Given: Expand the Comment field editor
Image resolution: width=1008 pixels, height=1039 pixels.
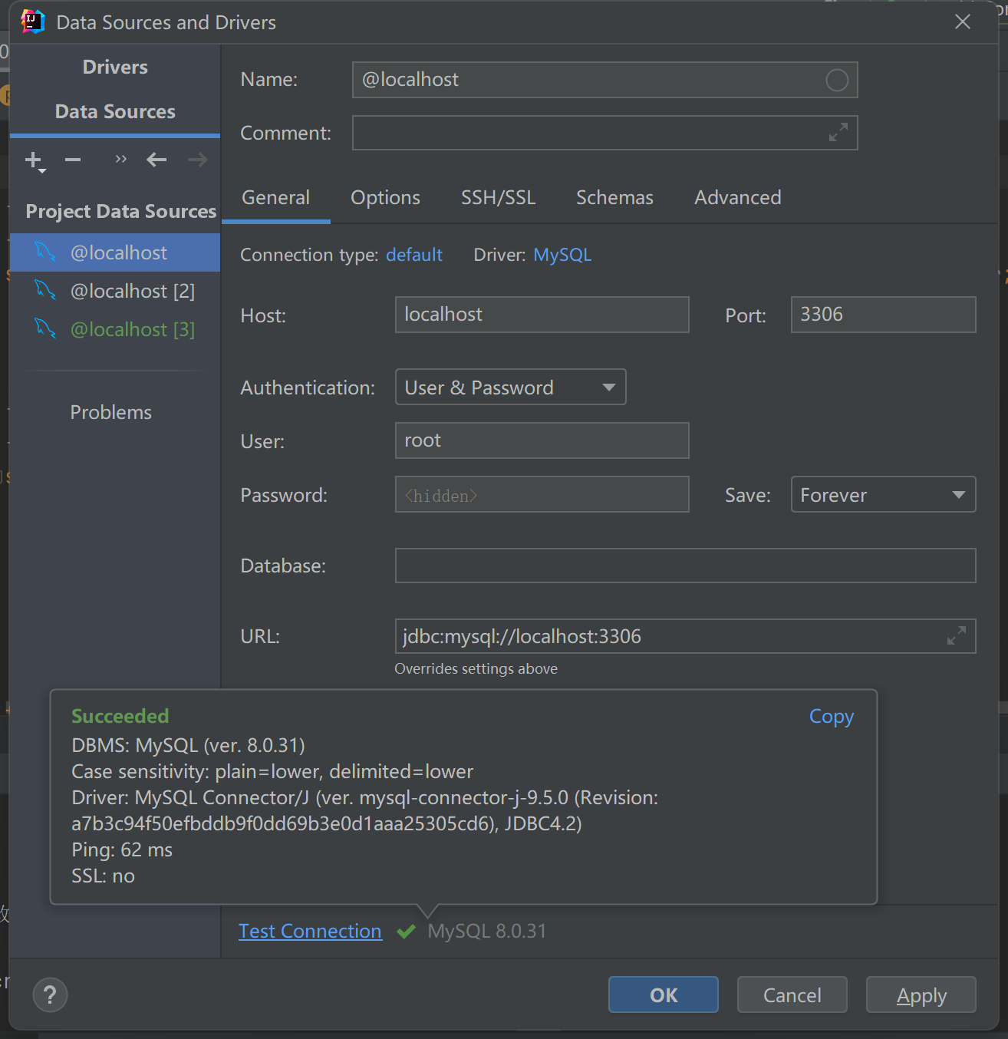Looking at the screenshot, I should (x=838, y=132).
